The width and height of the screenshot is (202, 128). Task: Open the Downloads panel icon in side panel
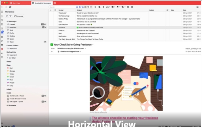point(2,16)
